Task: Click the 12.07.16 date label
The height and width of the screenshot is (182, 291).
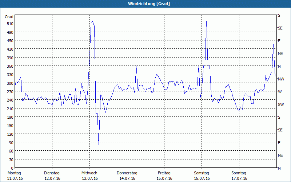Action: tap(52, 179)
